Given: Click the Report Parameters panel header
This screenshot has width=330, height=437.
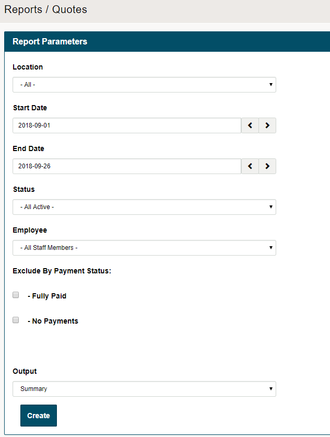Looking at the screenshot, I should coord(50,42).
